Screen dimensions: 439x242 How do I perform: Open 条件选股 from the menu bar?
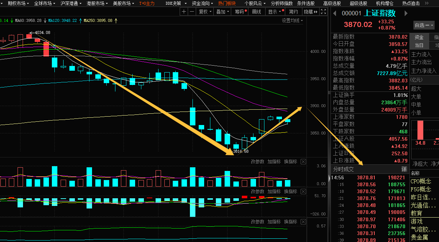coord(306,3)
